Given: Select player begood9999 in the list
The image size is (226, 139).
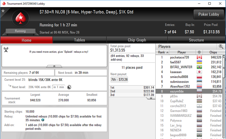Looking at the screenshot, I should (189, 135).
